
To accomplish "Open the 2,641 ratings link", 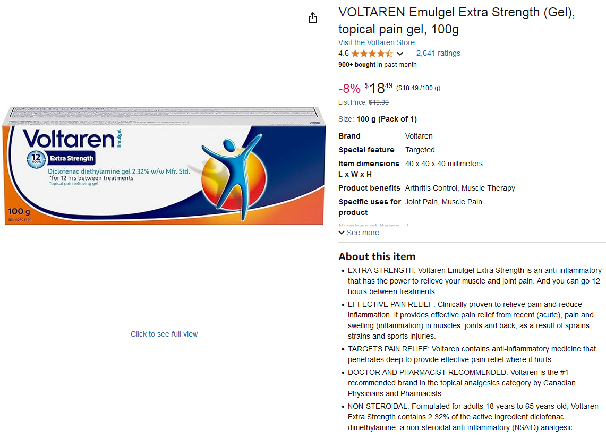I will [x=438, y=53].
